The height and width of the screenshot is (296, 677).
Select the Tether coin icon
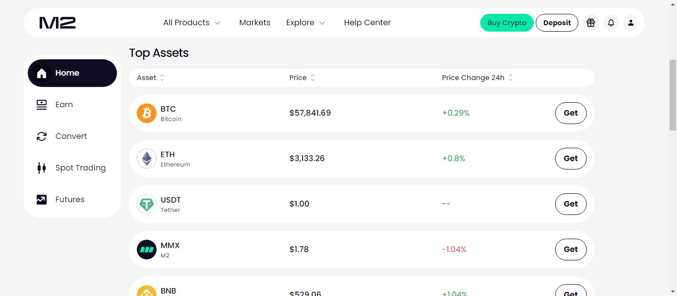click(x=147, y=204)
